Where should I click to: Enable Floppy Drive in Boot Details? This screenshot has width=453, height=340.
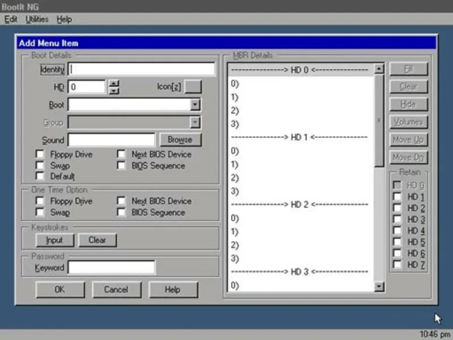click(40, 154)
